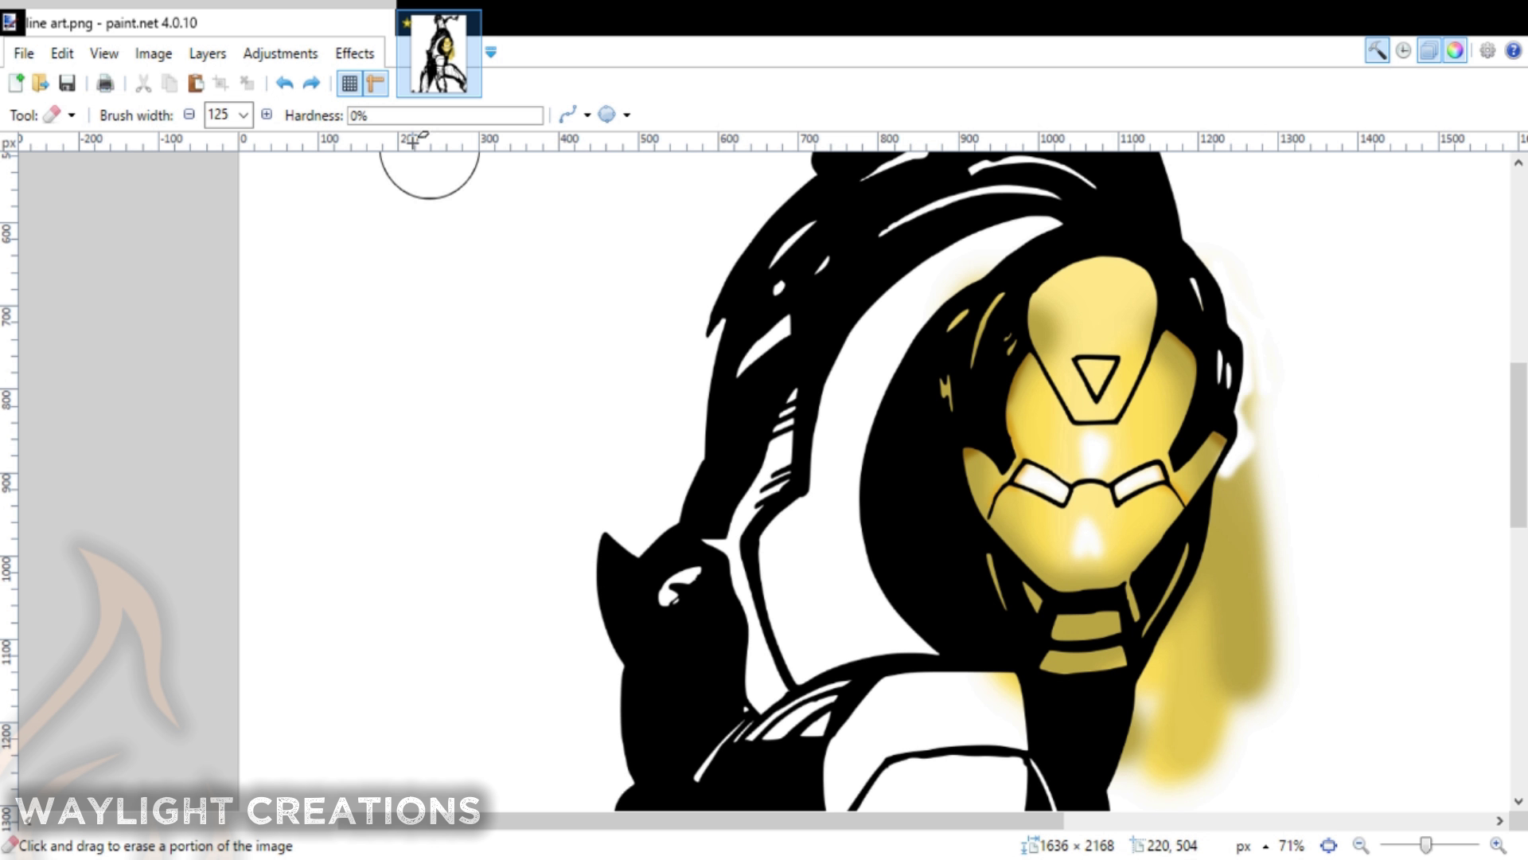The width and height of the screenshot is (1528, 860).
Task: Click the New image icon
Action: click(16, 83)
